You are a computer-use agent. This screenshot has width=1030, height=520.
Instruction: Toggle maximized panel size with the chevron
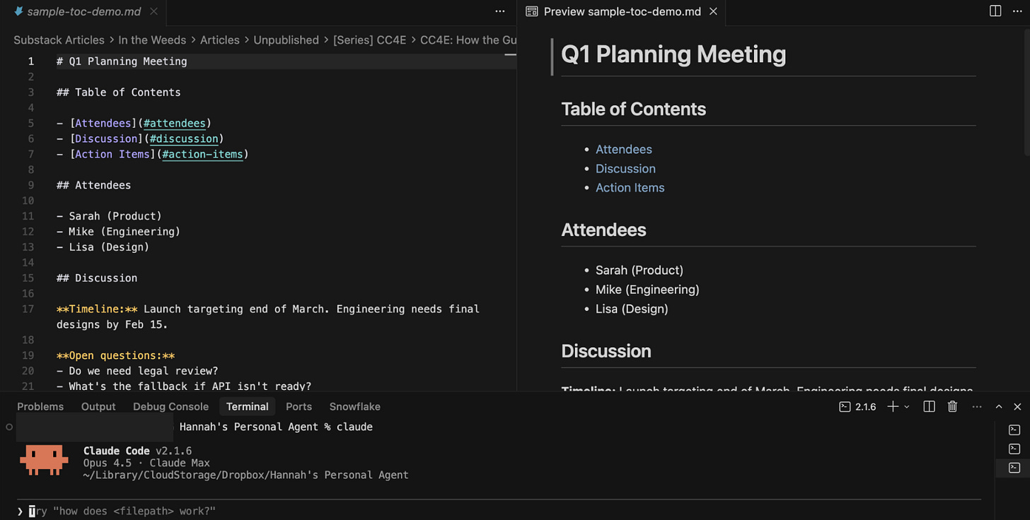point(999,406)
